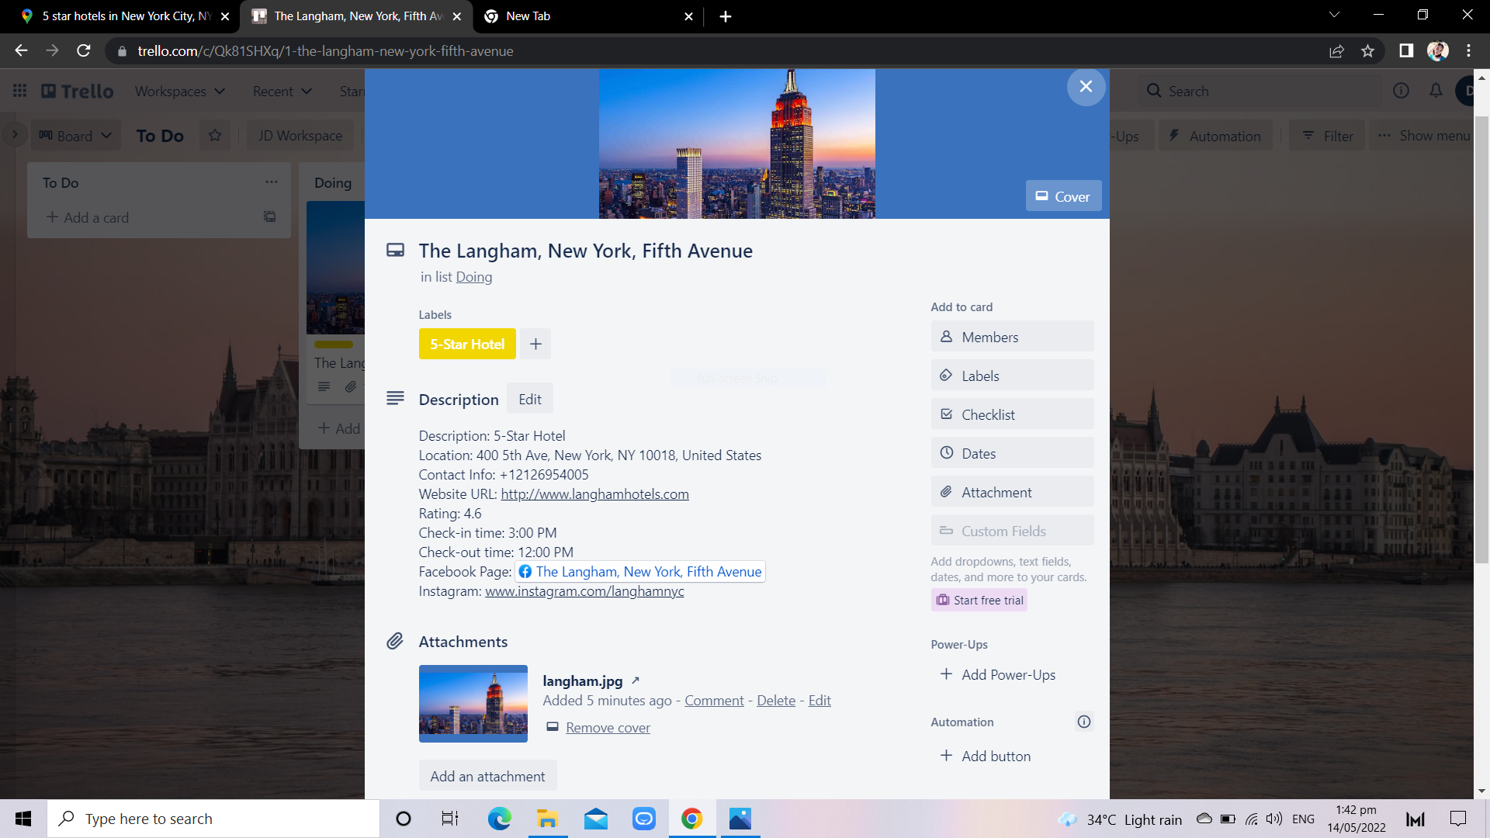Image resolution: width=1490 pixels, height=838 pixels.
Task: Open the Trello apps grid icon
Action: click(20, 91)
